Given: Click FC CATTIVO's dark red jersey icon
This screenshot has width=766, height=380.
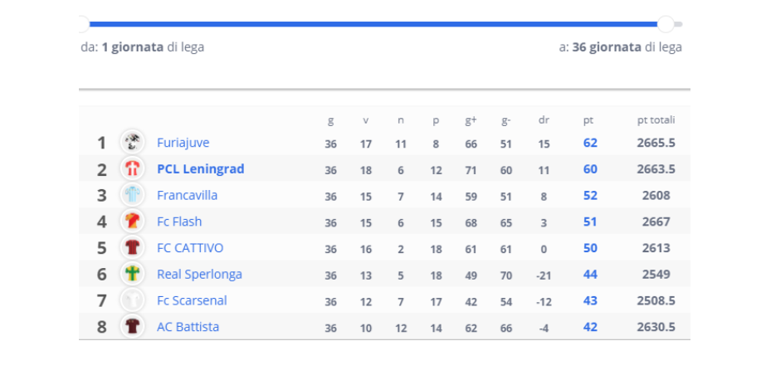Looking at the screenshot, I should [132, 248].
